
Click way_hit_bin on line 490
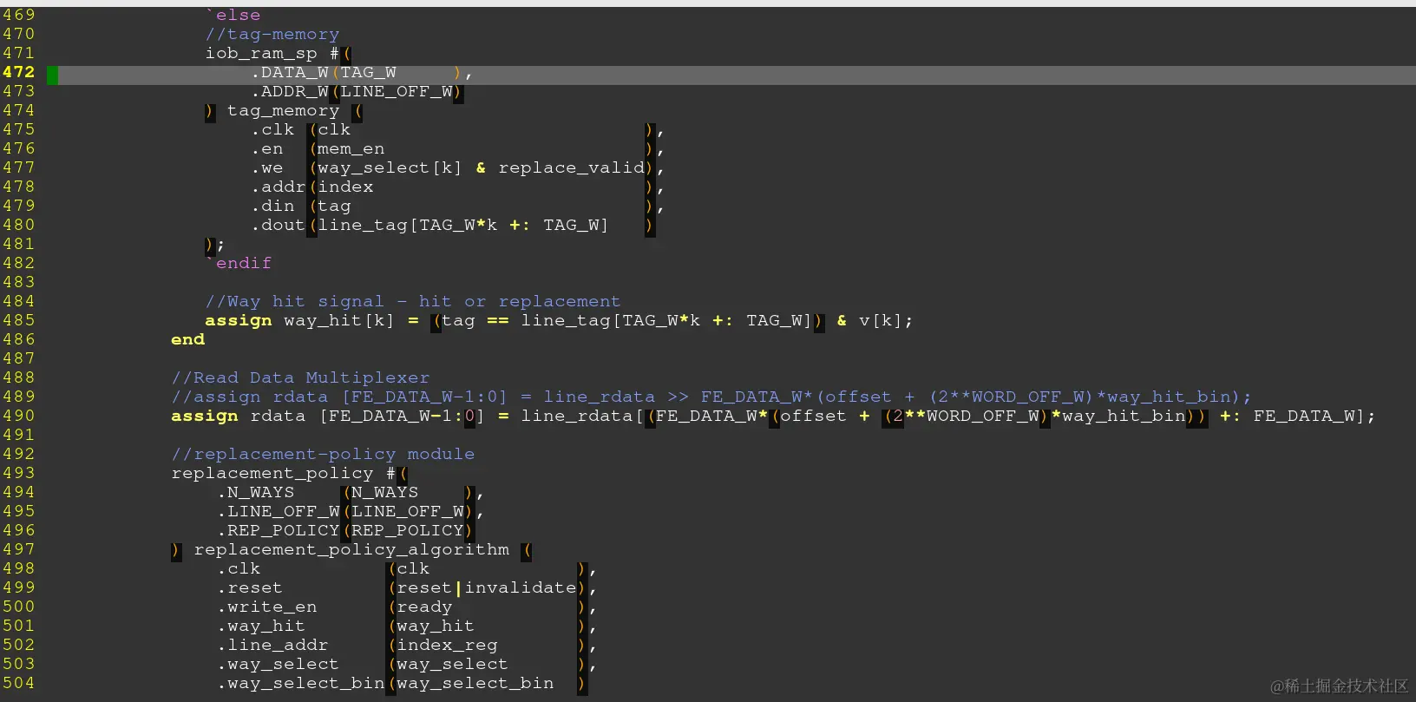pos(1124,416)
